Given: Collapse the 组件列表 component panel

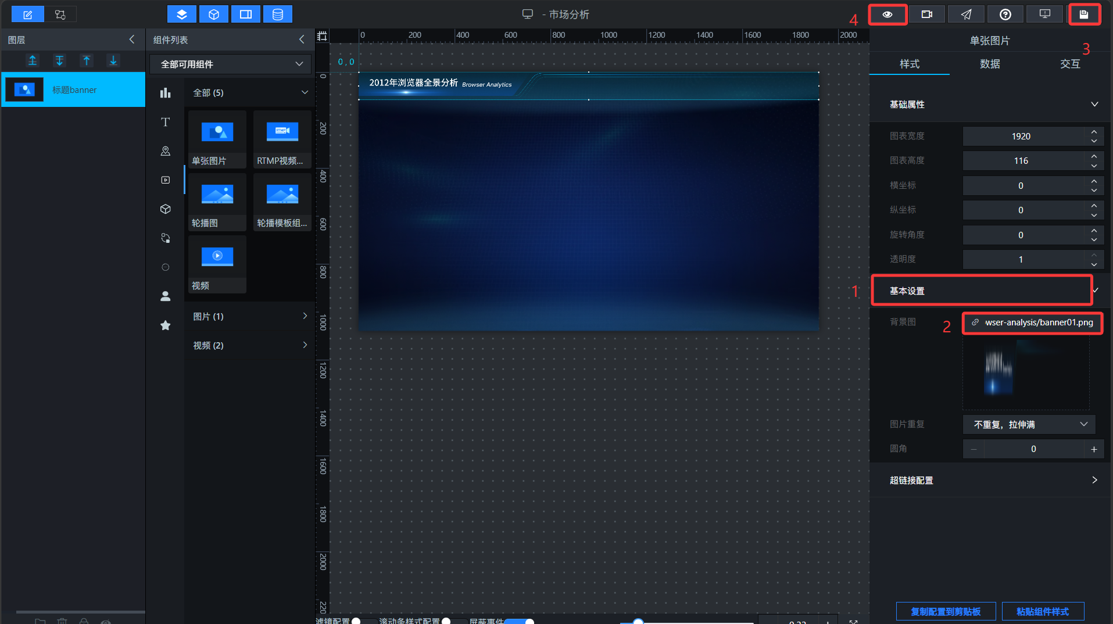Looking at the screenshot, I should 302,40.
